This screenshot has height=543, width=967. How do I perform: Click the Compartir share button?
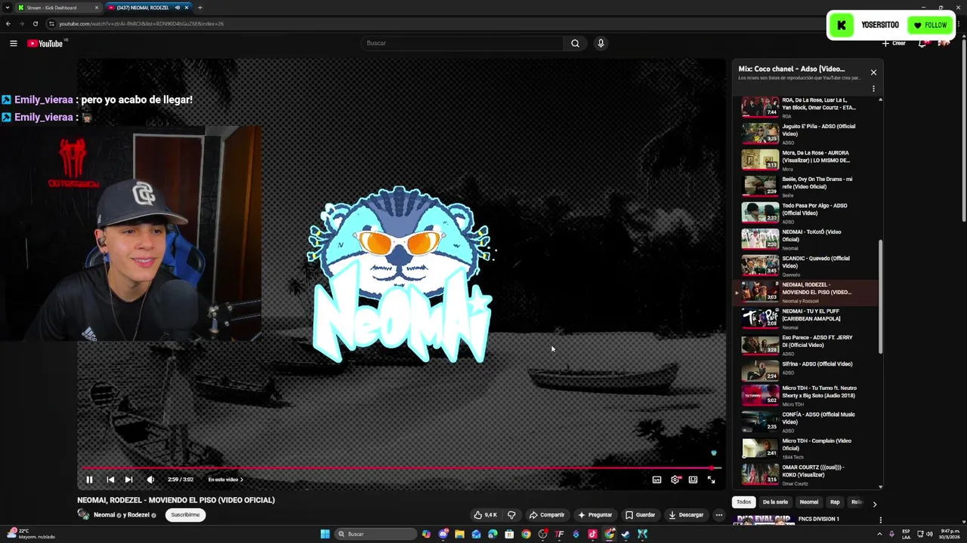[x=547, y=515]
